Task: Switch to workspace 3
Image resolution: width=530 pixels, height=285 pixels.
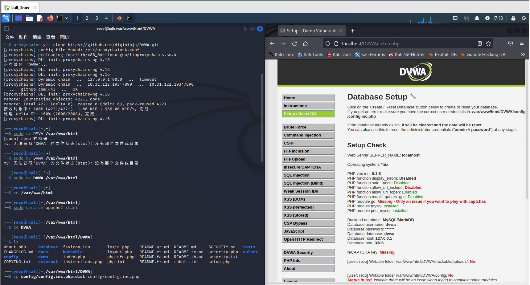Action: click(x=97, y=18)
